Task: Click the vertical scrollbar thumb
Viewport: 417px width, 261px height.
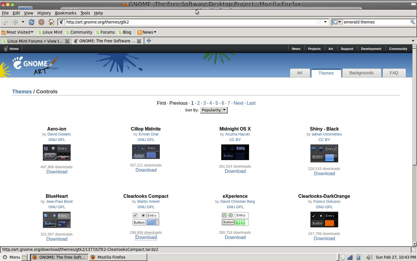Action: pyautogui.click(x=414, y=106)
